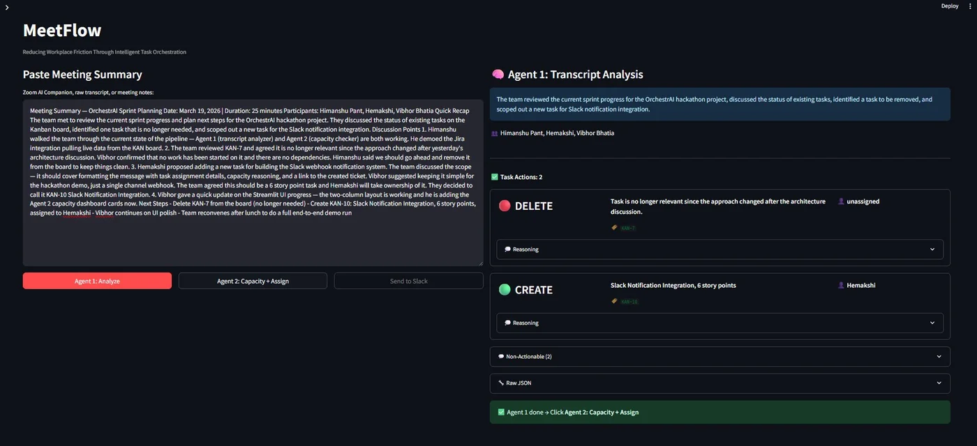Click the green CREATE status circle icon
The height and width of the screenshot is (446, 977).
505,289
